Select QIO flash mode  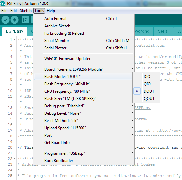pyautogui.click(x=146, y=84)
